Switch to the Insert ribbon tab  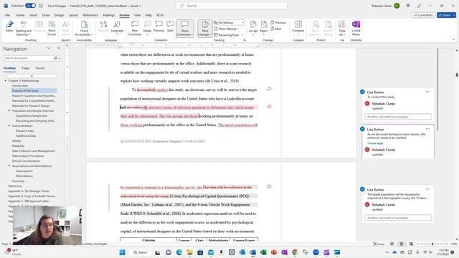tap(33, 15)
